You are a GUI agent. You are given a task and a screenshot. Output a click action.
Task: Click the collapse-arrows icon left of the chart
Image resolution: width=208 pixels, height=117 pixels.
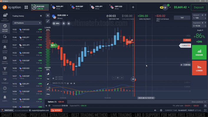(x=48, y=21)
